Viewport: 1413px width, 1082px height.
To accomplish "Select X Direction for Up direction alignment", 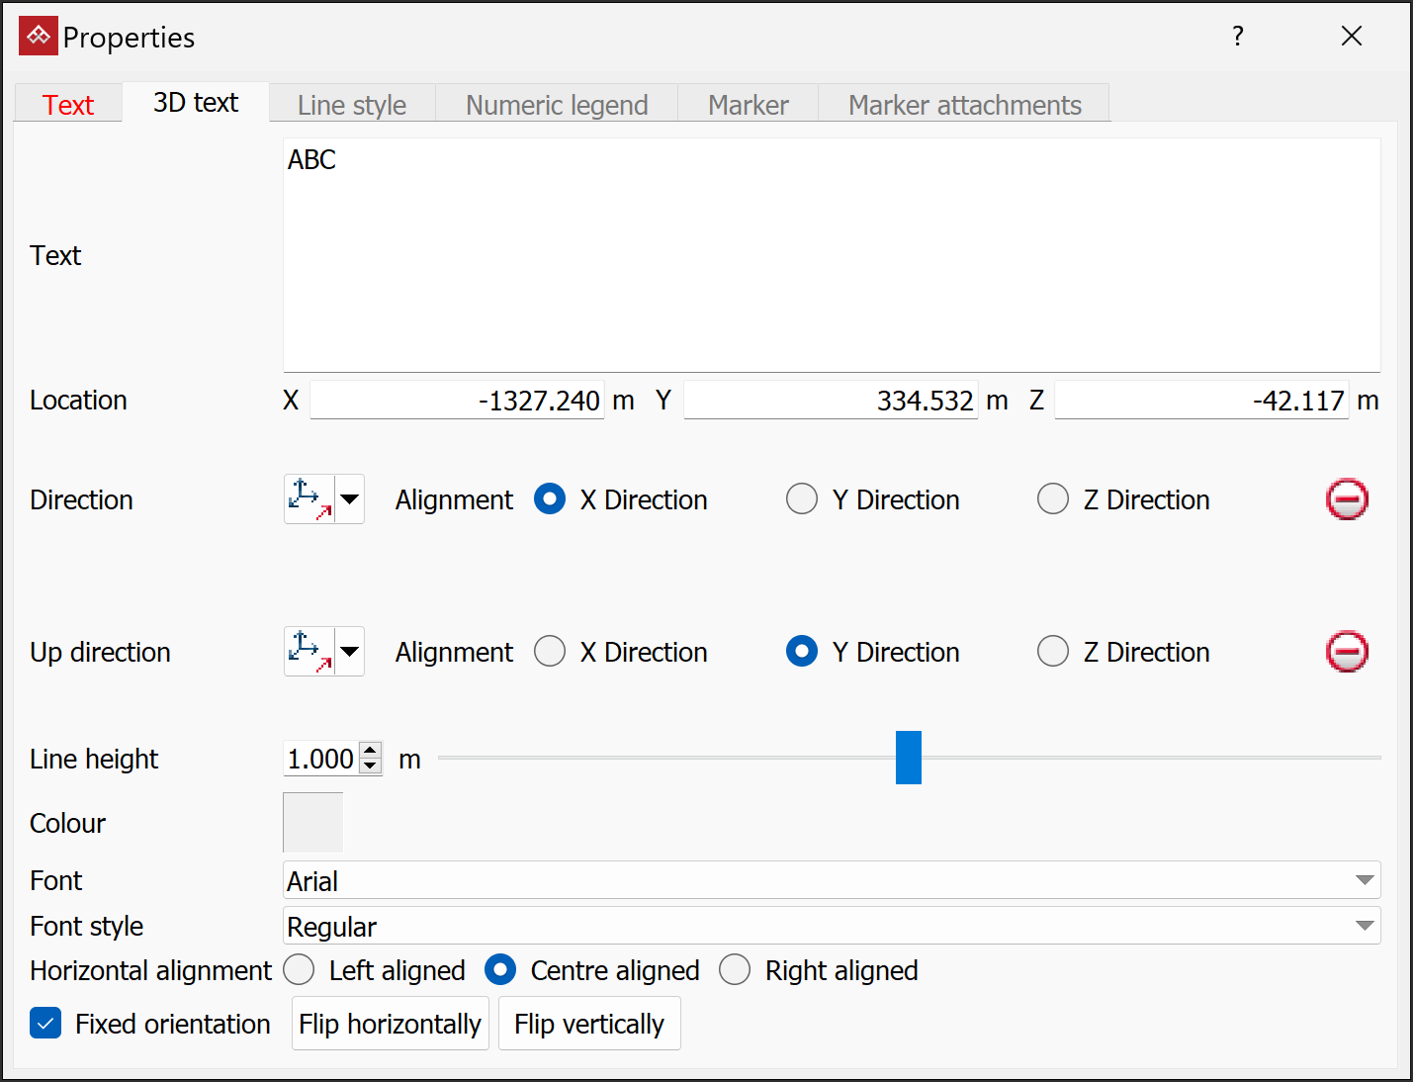I will coord(550,652).
